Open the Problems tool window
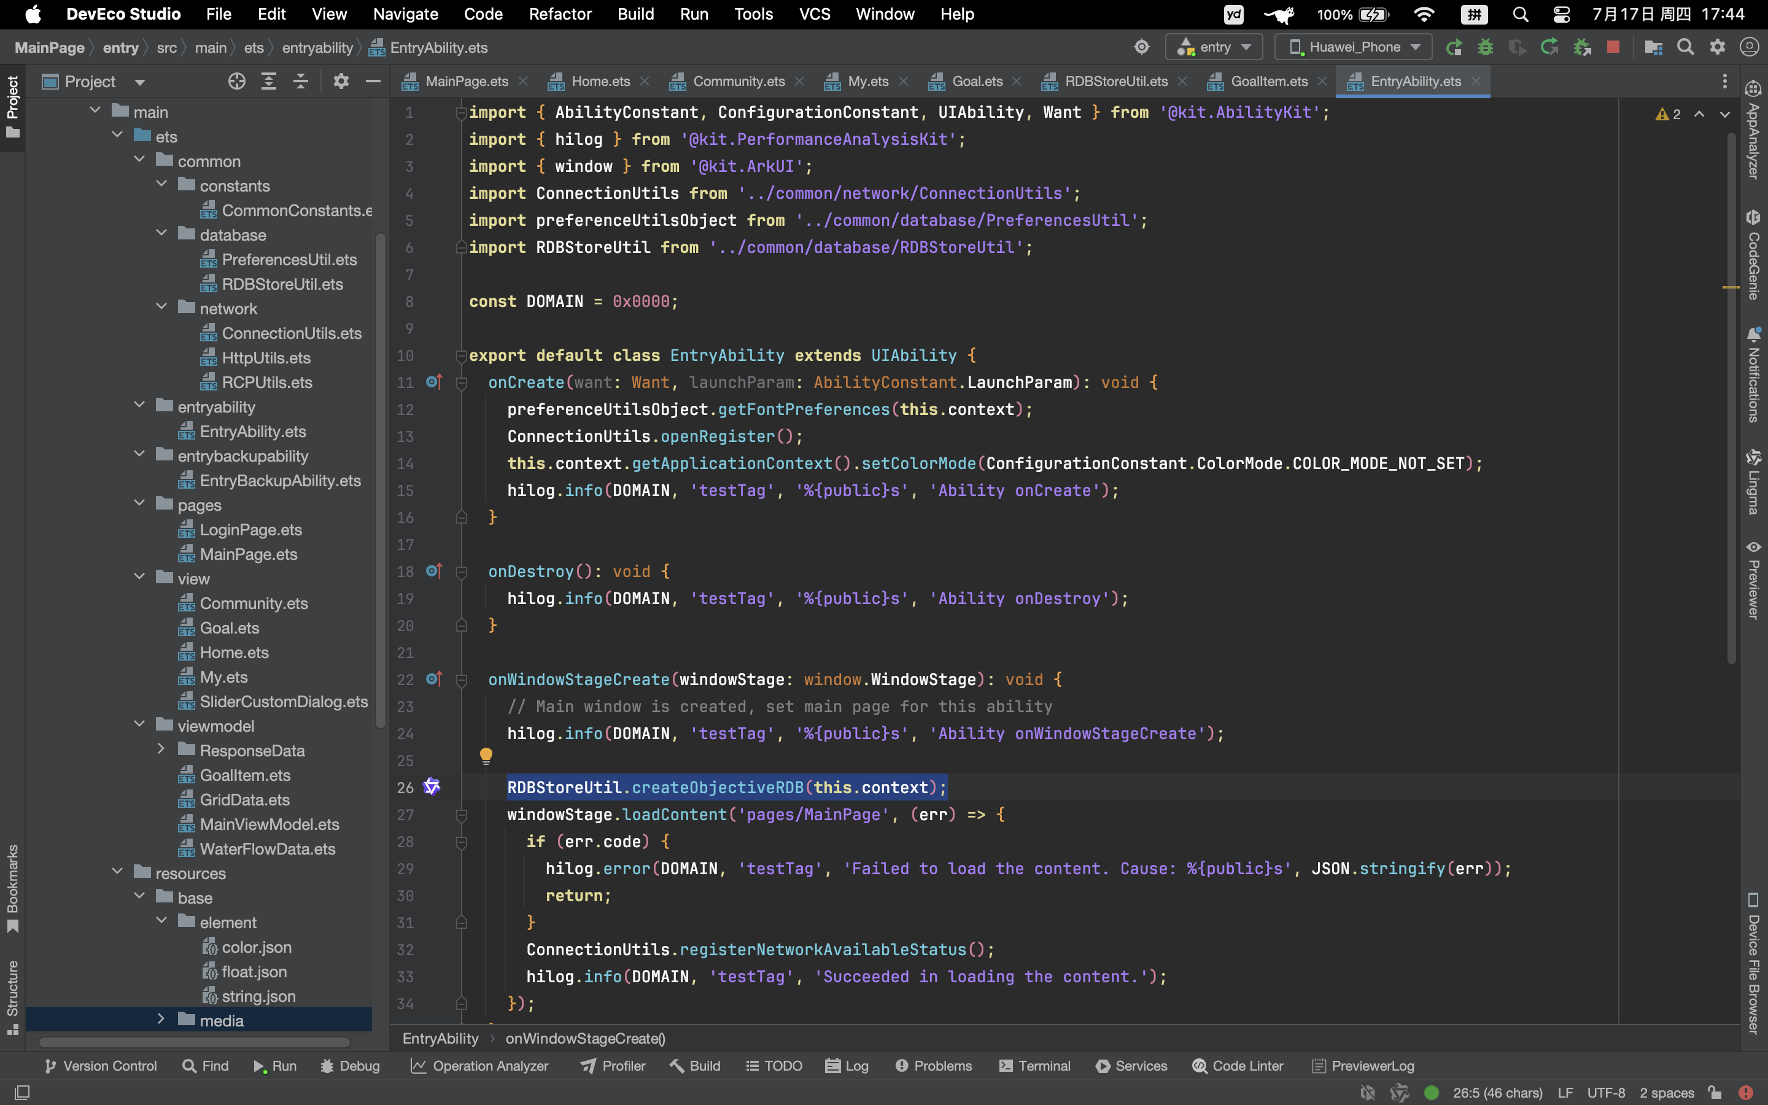 pos(934,1066)
